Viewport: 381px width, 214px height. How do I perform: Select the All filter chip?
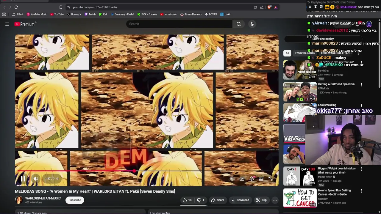(x=287, y=53)
